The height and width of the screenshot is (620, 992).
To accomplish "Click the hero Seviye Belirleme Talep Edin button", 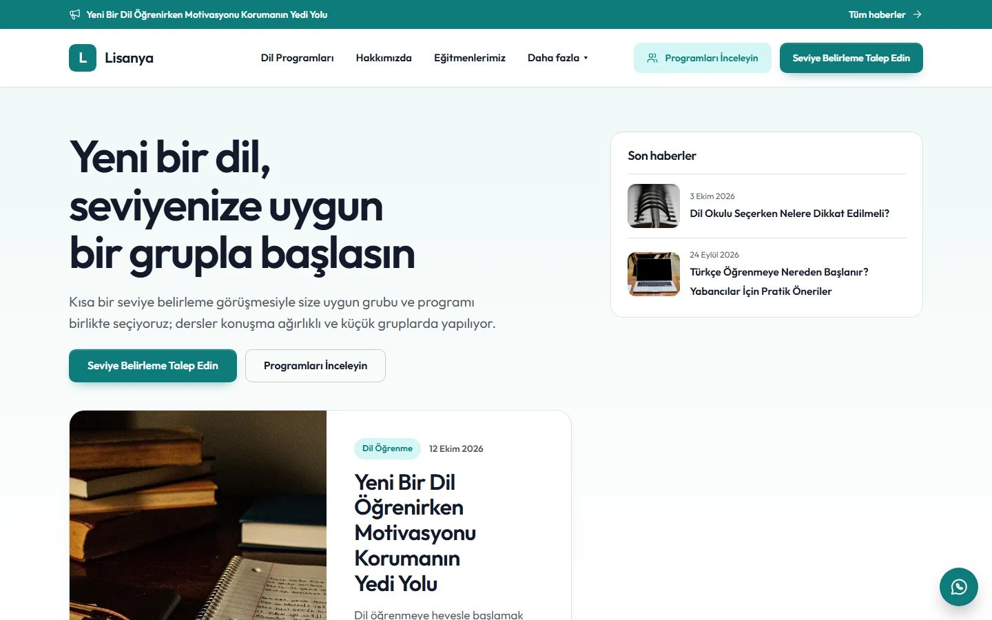I will (x=153, y=366).
